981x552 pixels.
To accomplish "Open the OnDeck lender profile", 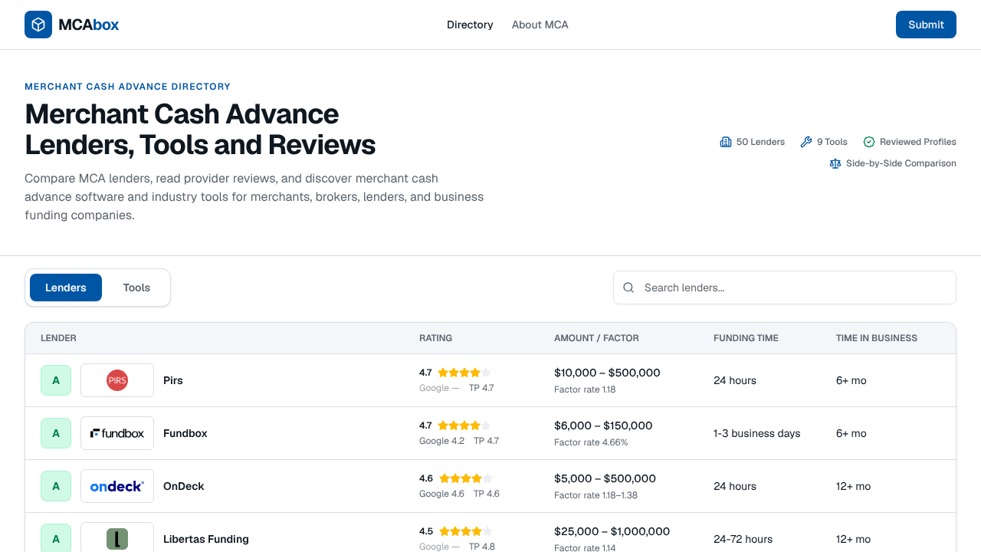I will pyautogui.click(x=184, y=486).
